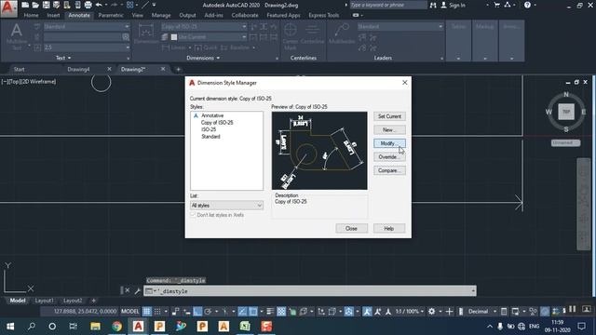Image resolution: width=596 pixels, height=335 pixels.
Task: Click the Open file icon in quick access toolbar
Action: 35,5
